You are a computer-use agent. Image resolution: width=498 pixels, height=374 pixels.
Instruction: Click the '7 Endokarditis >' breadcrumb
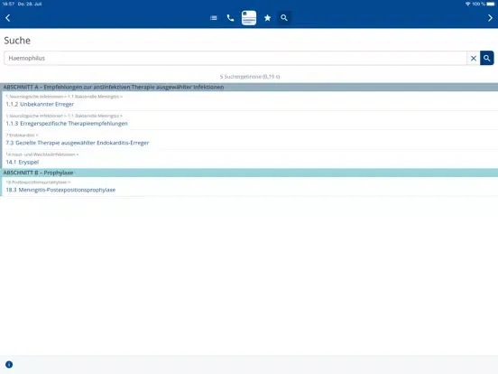tap(22, 136)
